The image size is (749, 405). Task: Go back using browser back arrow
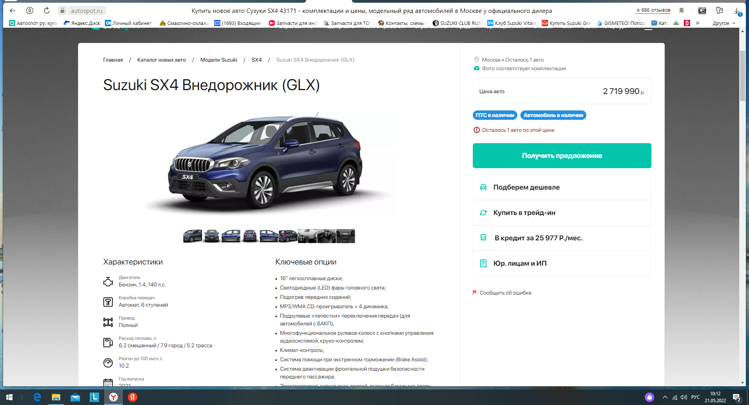[12, 11]
